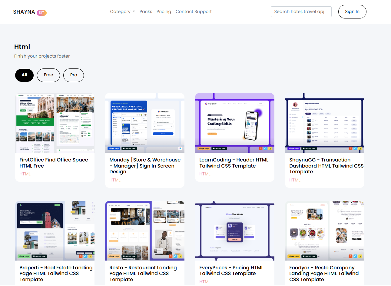The height and width of the screenshot is (286, 391).
Task: Click Desktop View badge on LearnCoding thumbnail
Action: [x=219, y=148]
